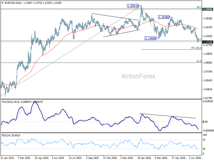This screenshot has width=214, height=161.
Task: Click the RSI 70 level value
Action: (204, 140)
